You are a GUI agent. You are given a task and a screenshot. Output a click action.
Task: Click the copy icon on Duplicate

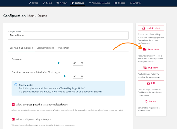coord(145,68)
